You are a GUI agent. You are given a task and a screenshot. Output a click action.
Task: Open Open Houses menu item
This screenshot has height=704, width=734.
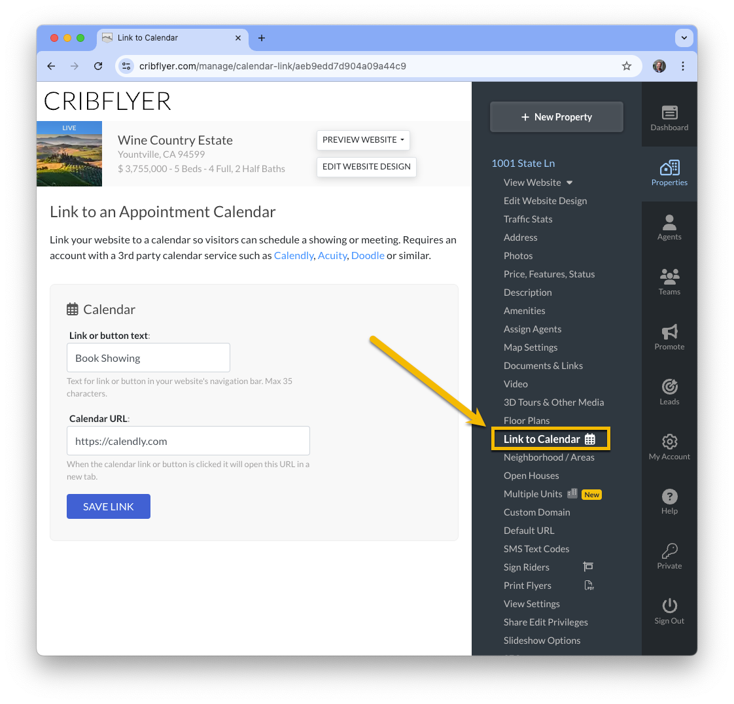point(531,476)
